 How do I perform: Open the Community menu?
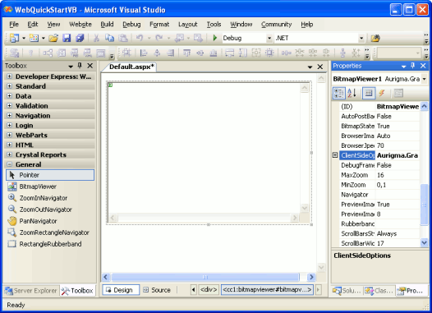pos(276,25)
